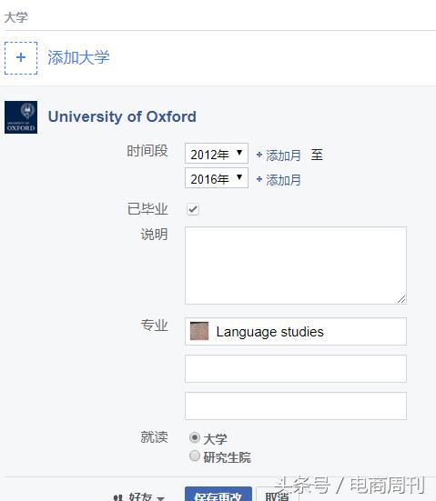Viewport: 436px width, 501px height.
Task: Click the 就读 label
Action: (155, 436)
